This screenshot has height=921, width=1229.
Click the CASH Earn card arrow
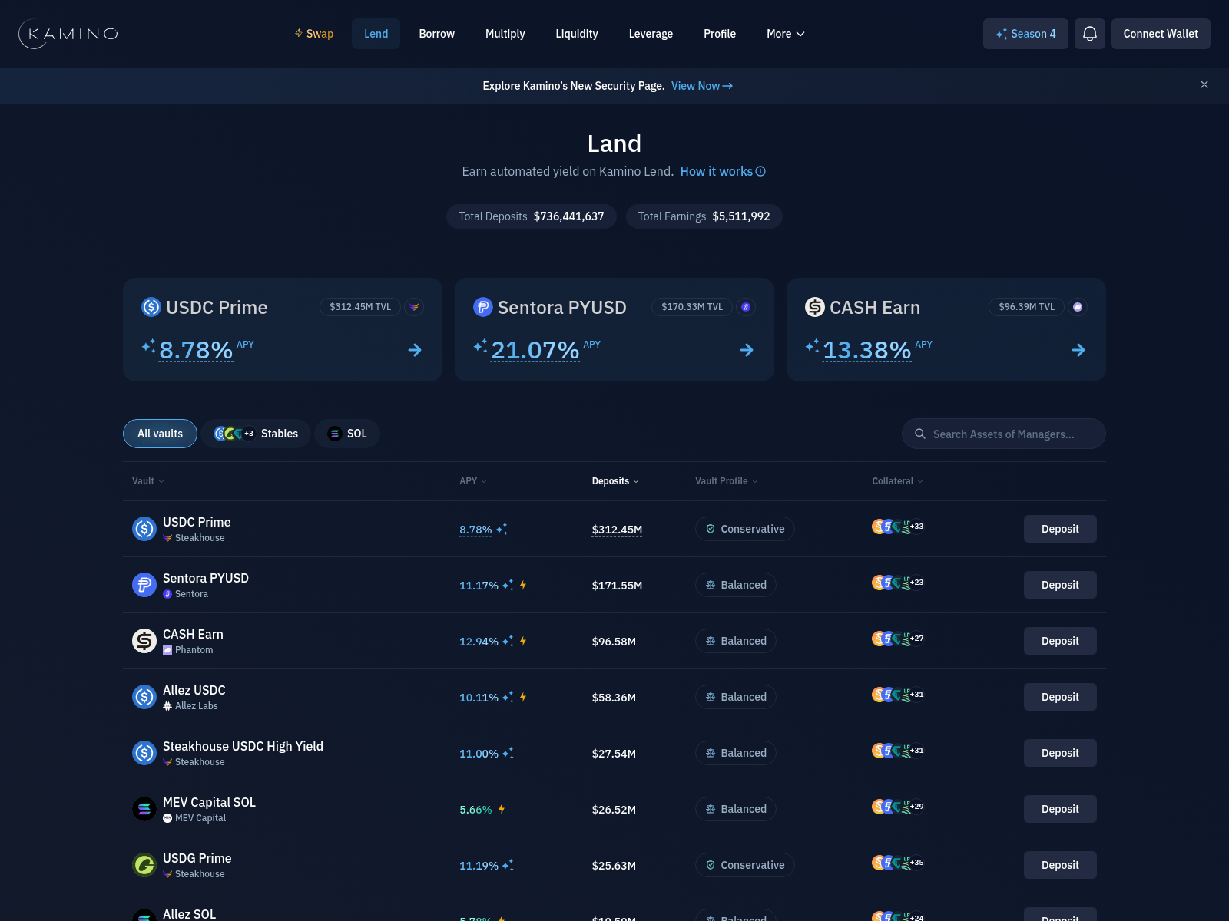1078,350
